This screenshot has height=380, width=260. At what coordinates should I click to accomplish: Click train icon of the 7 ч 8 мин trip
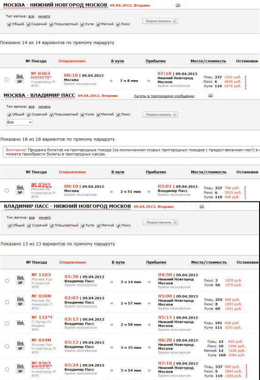tap(20, 77)
